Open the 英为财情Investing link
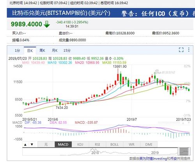 [153, 158]
